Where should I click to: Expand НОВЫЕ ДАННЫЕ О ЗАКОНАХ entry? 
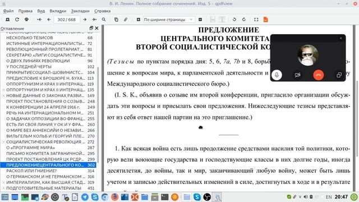pos(3,95)
